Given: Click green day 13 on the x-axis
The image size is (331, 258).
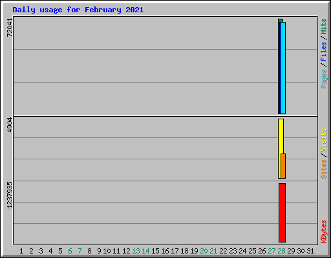Looking at the screenshot, I should [x=136, y=251].
